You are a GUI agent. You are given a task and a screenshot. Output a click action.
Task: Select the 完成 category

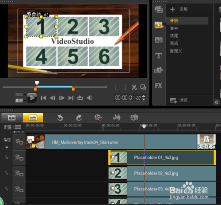(x=174, y=43)
